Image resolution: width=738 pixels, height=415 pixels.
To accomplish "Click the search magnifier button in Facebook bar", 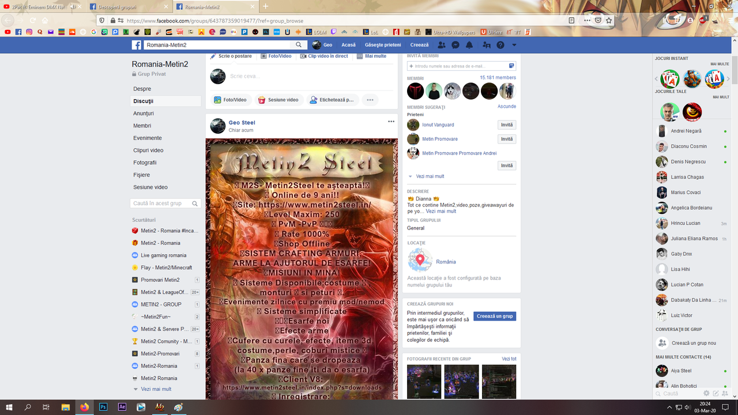I will point(299,45).
